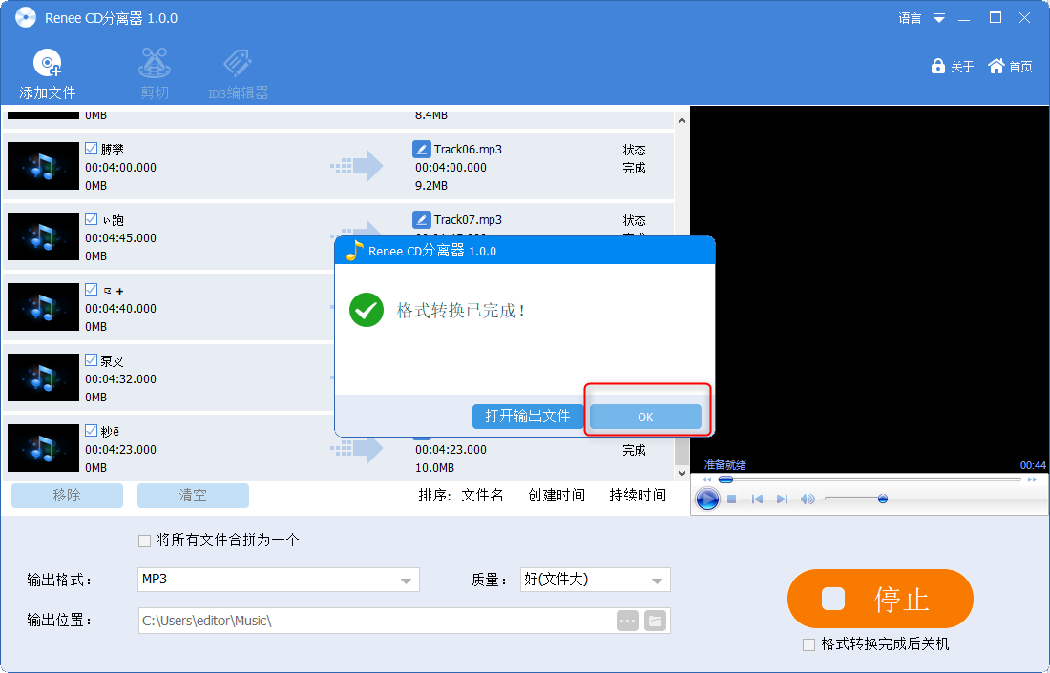Click the music note icon in dialog title
The width and height of the screenshot is (1050, 673).
[x=354, y=251]
